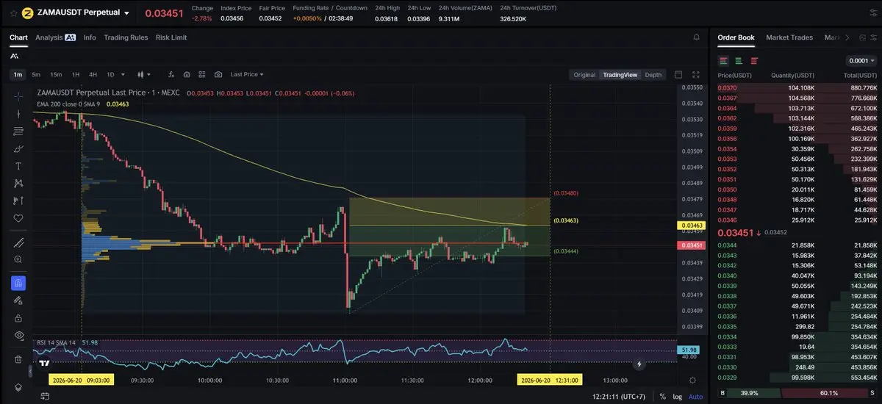882x404 pixels.
Task: Take a chart snapshot with camera icon
Action: tap(218, 74)
